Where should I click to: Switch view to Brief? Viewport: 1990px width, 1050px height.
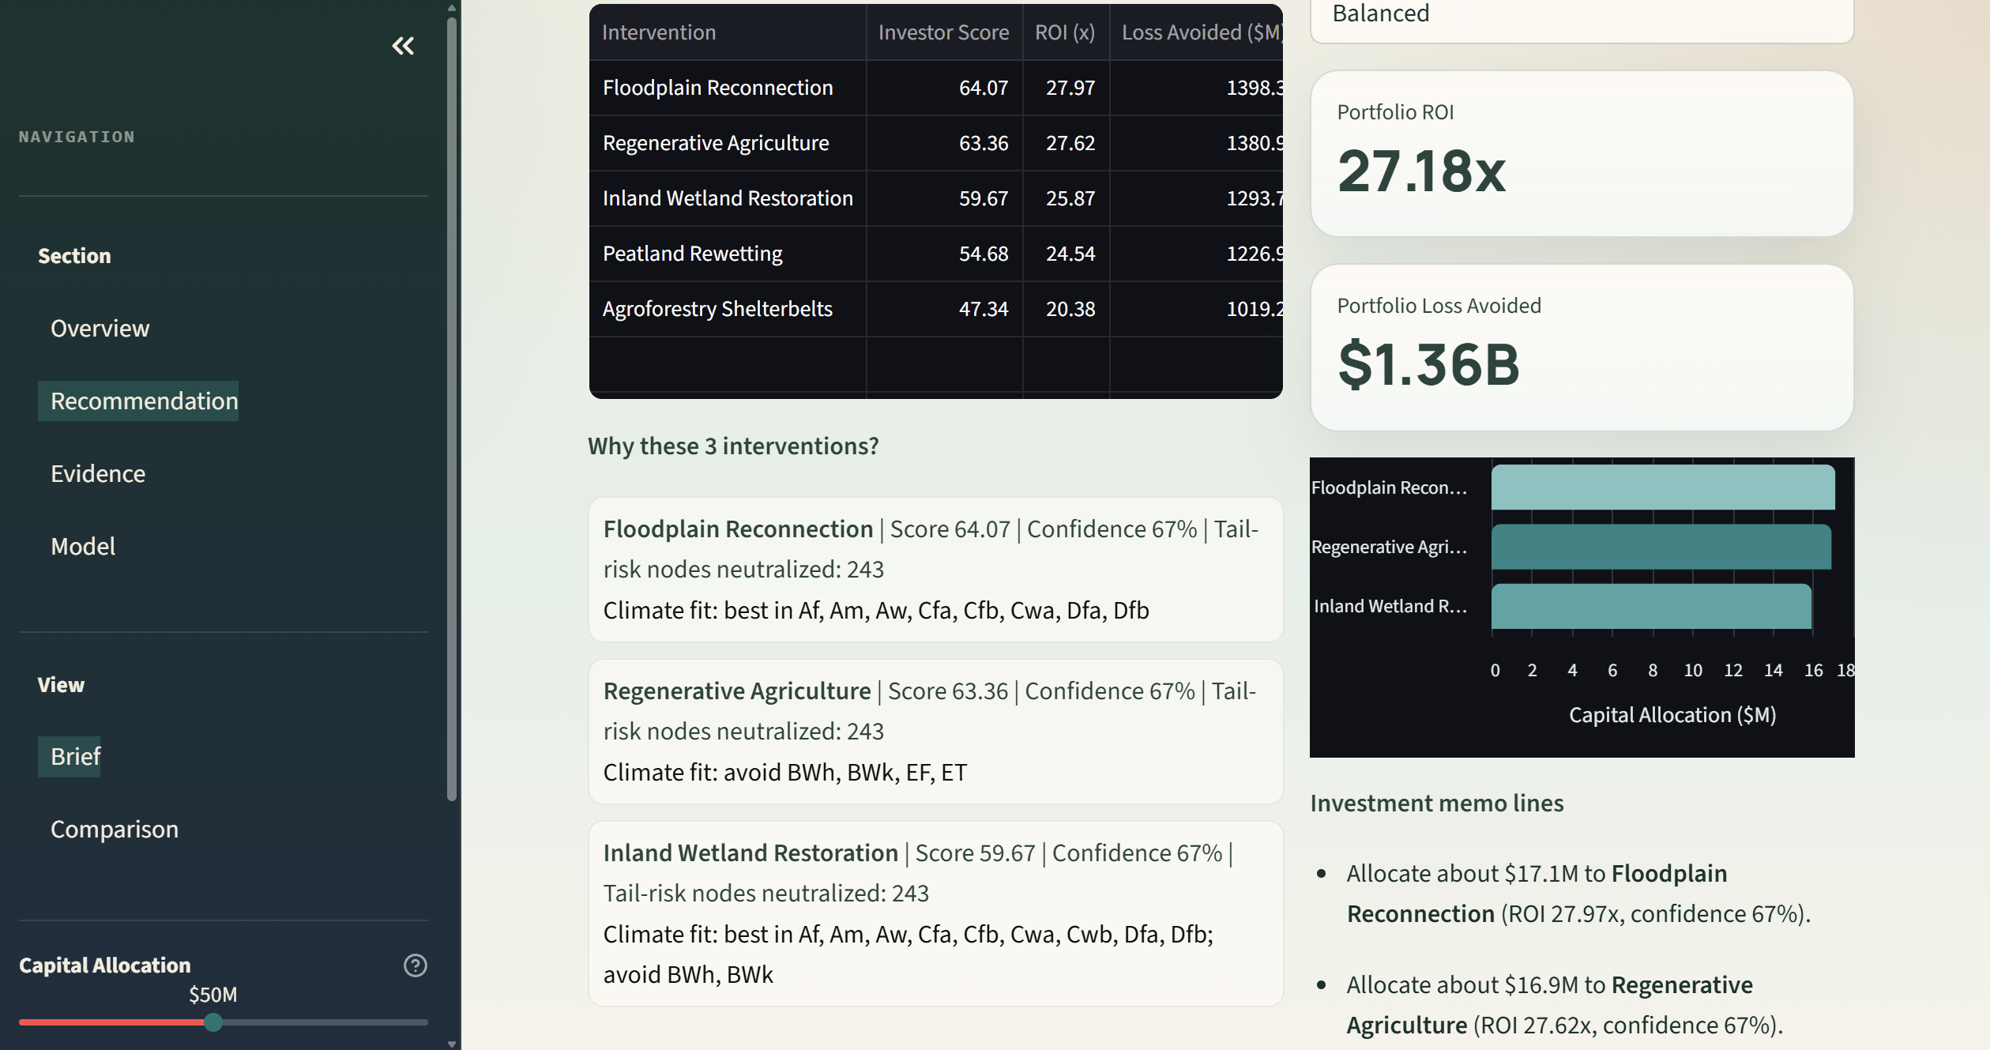75,757
